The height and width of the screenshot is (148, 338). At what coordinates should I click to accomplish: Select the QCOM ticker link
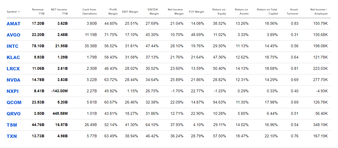[14, 102]
